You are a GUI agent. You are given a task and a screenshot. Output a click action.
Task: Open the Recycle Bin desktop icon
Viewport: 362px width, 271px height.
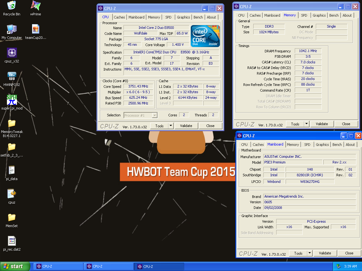[12, 8]
